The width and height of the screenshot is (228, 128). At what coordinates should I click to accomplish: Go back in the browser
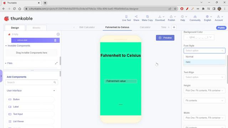[x=4, y=9]
